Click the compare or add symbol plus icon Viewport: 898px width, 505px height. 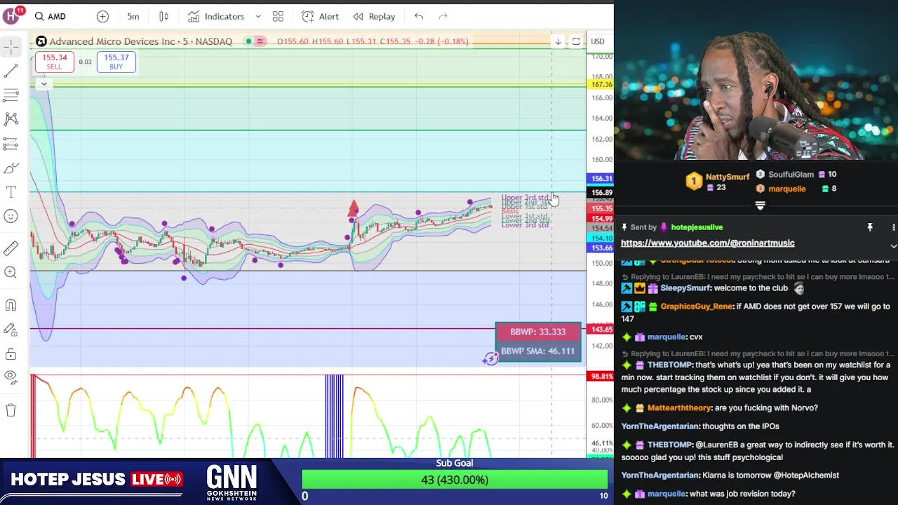pos(102,16)
